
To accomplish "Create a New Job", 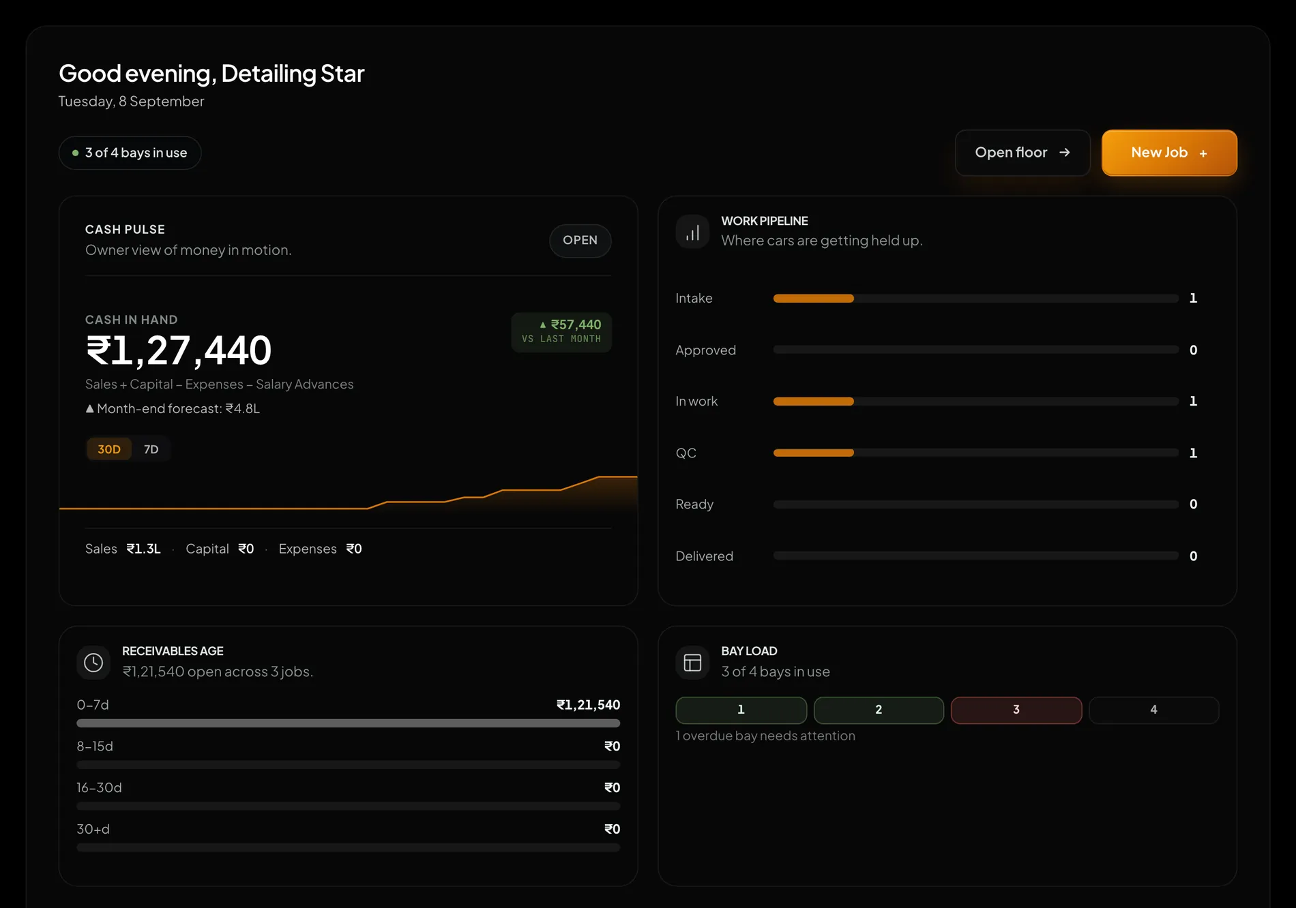I will [x=1169, y=153].
